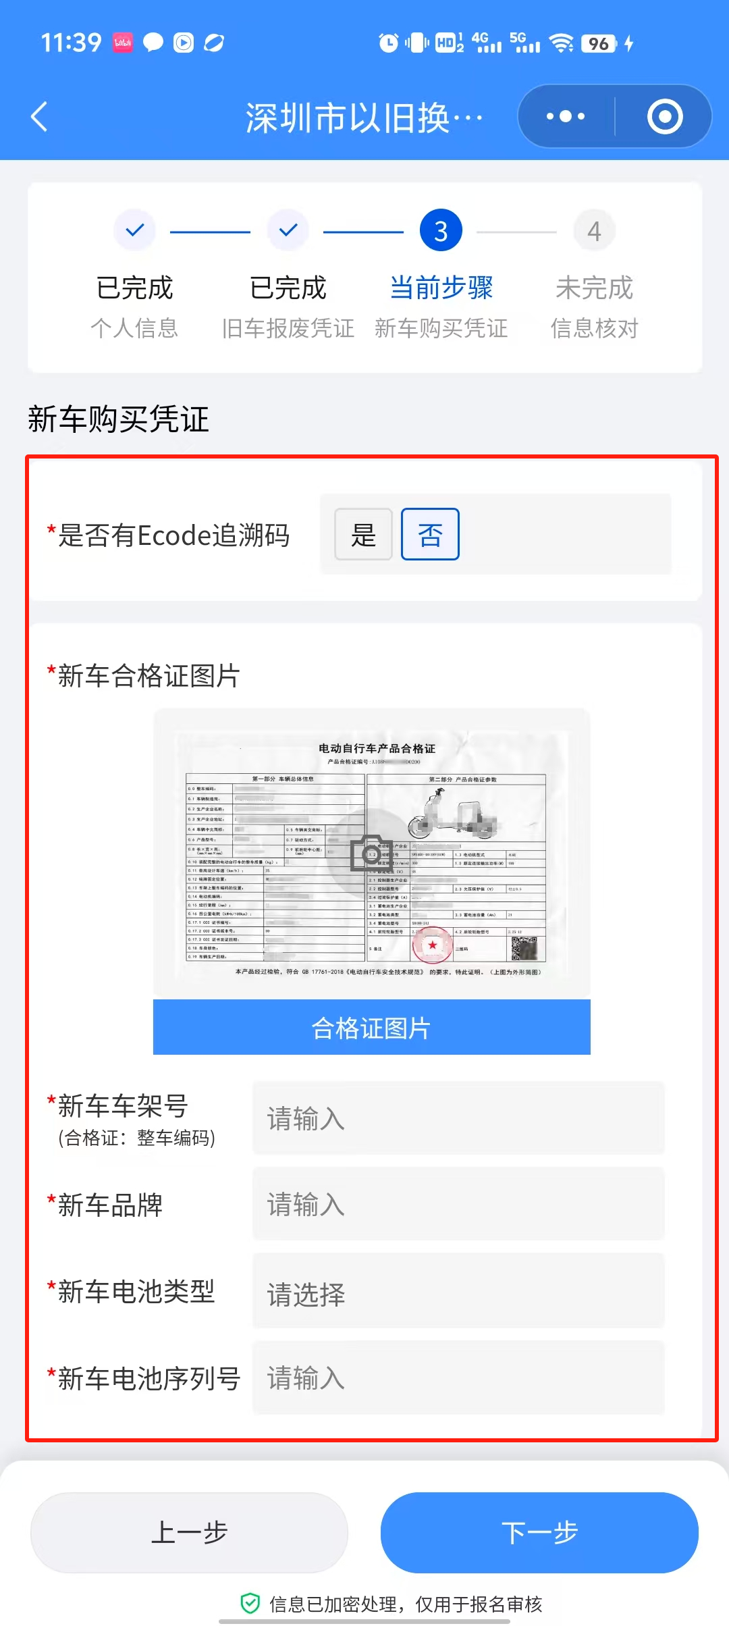Tap the step 3 current-step circle
The width and height of the screenshot is (729, 1626).
[x=441, y=230]
